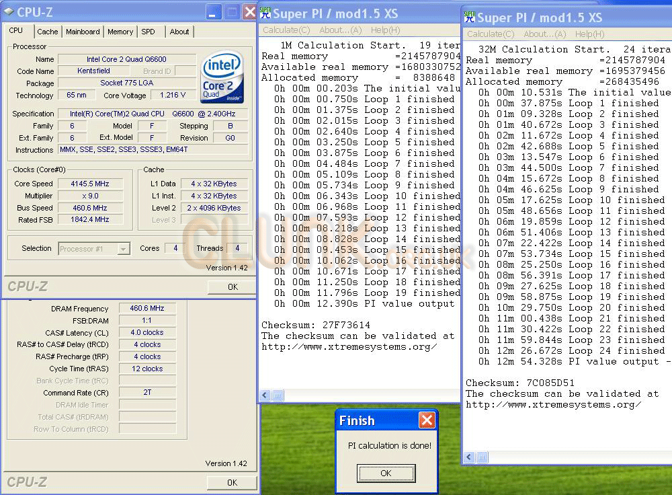The width and height of the screenshot is (672, 495).
Task: Click the FSB:DRAM value '1:1'
Action: tap(147, 320)
